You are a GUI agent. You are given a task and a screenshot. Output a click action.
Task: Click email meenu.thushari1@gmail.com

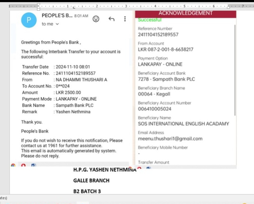coord(170,139)
